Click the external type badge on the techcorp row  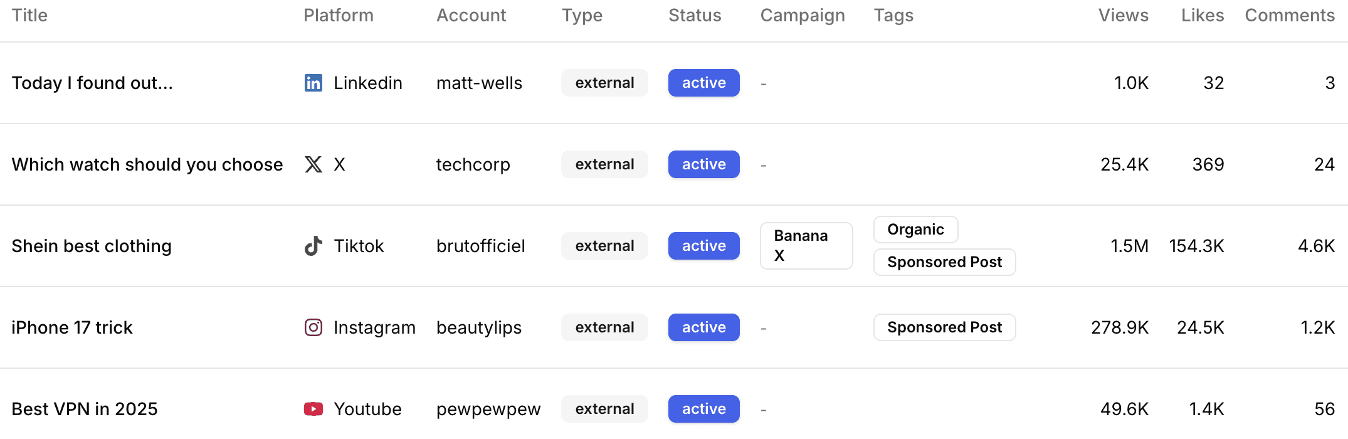tap(604, 164)
